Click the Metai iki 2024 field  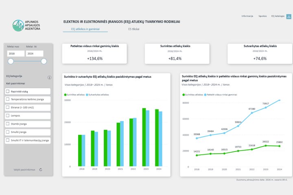(35, 54)
